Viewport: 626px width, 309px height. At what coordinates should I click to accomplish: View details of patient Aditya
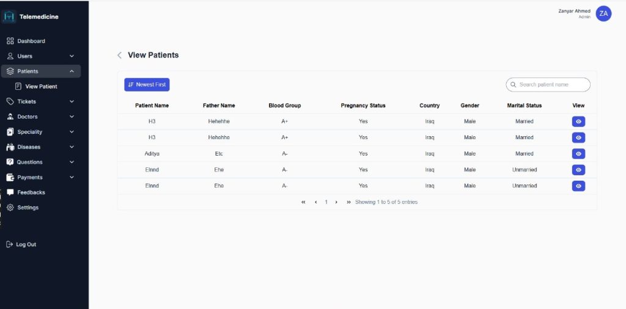click(578, 154)
